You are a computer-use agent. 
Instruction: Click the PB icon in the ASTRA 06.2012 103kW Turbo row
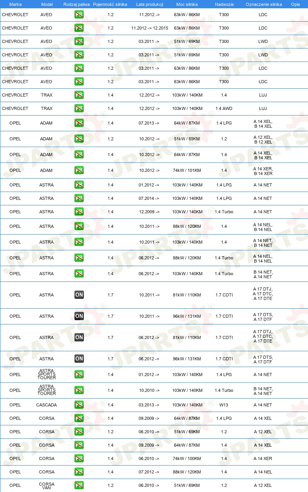pos(79,273)
